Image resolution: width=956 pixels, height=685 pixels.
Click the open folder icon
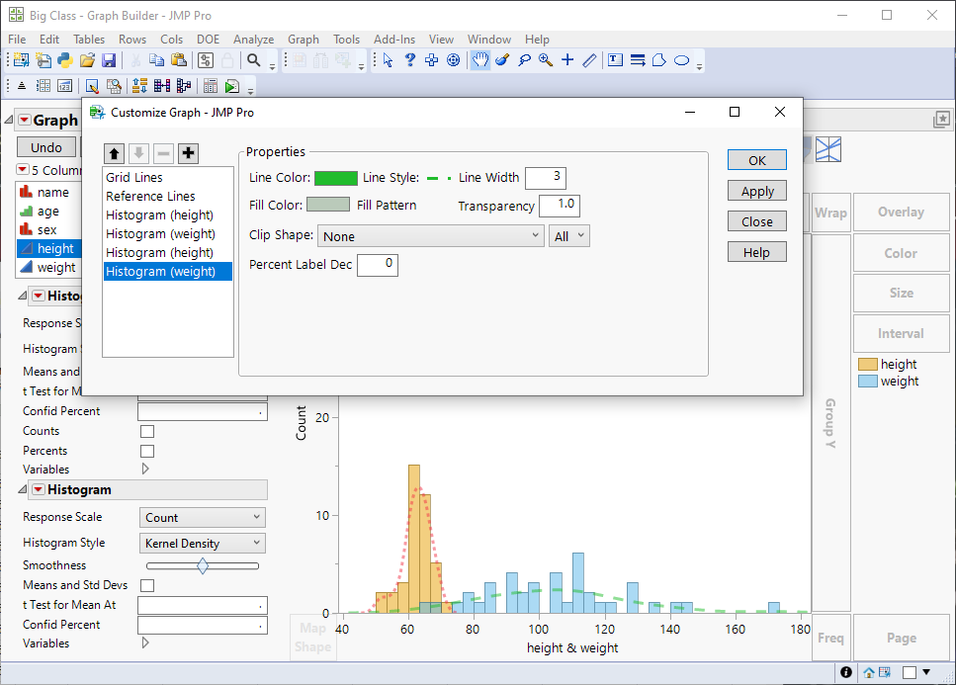(x=87, y=60)
